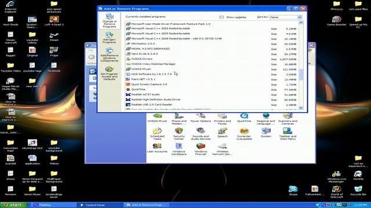Select Vegas Movie Studio desktop shortcut
The width and height of the screenshot is (371, 208).
[x=10, y=84]
